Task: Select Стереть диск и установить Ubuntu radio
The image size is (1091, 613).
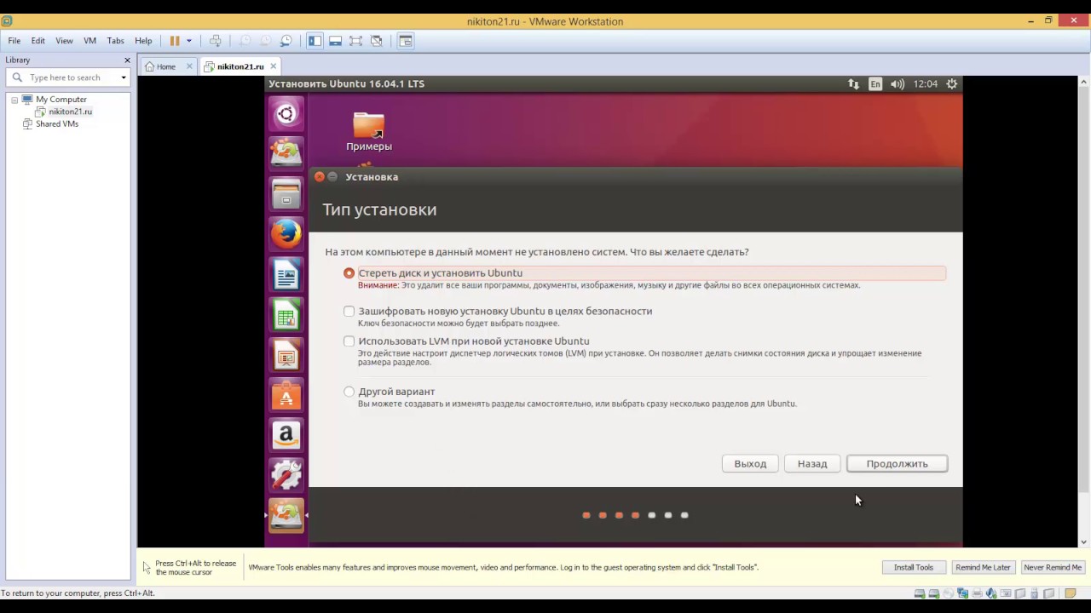Action: tap(349, 273)
